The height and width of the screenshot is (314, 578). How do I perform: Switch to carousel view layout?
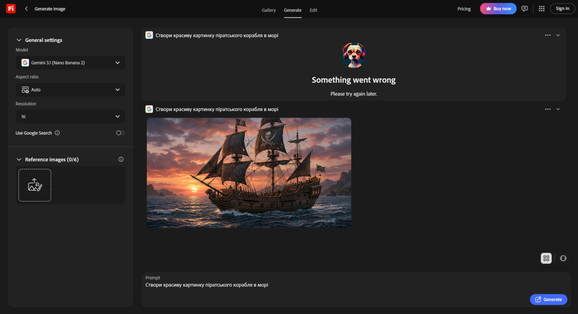point(563,258)
